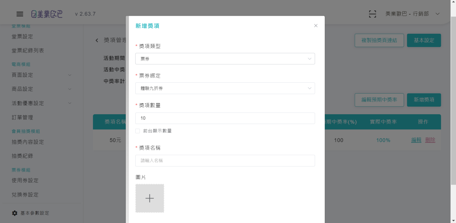Click the 電商模組 section label
The height and width of the screenshot is (223, 456).
(21, 64)
